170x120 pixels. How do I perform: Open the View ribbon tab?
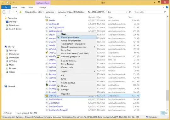coord(31,7)
